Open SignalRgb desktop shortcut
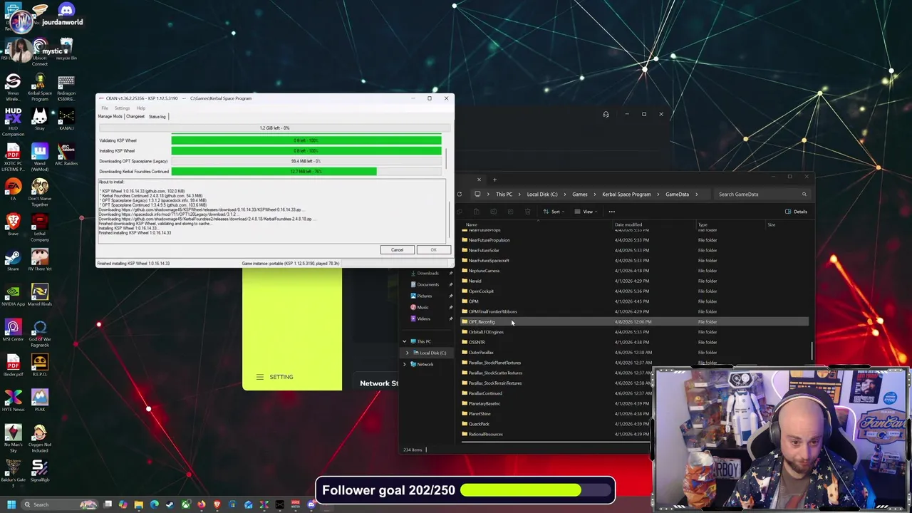The height and width of the screenshot is (513, 912). pos(40,470)
